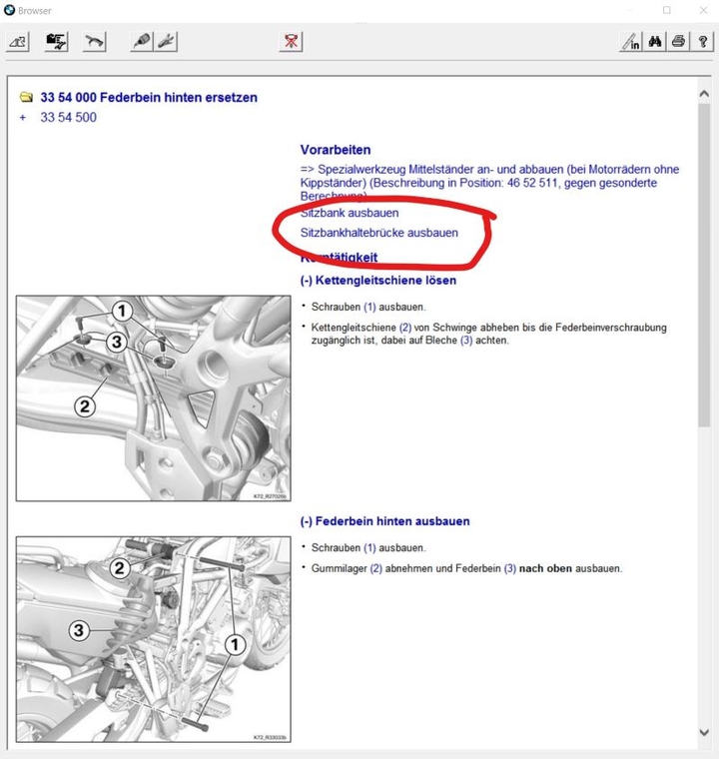
Task: Collapse the (-) Federbein hinten ausbauen section
Action: [x=384, y=521]
